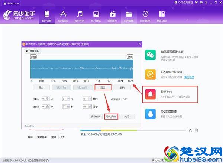Screen dimensions: 223x163
Task: Click the 微信聊天记录恢复 title text
Action: (x=172, y=52)
